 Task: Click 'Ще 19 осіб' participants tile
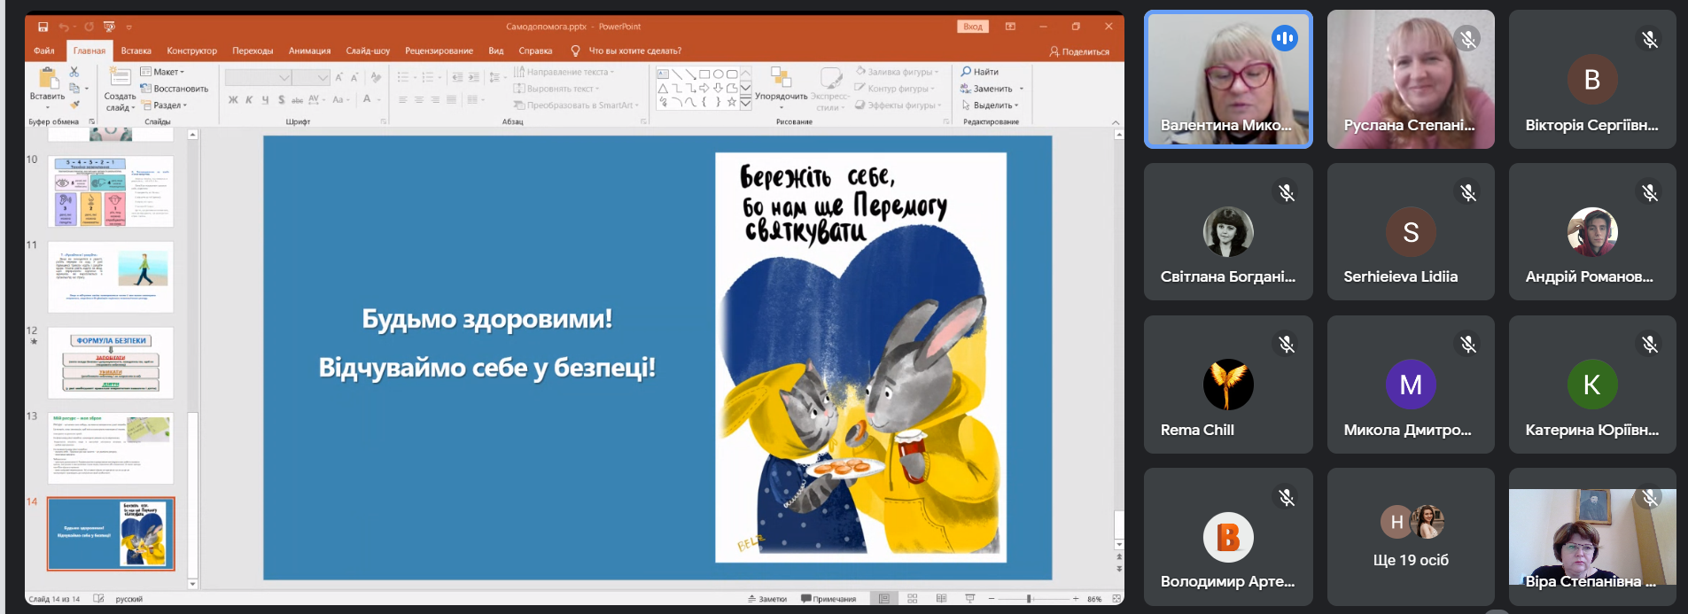click(x=1411, y=536)
